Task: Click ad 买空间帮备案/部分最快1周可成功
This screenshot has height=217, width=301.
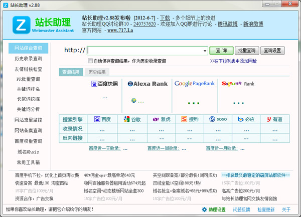Action: 185,175
